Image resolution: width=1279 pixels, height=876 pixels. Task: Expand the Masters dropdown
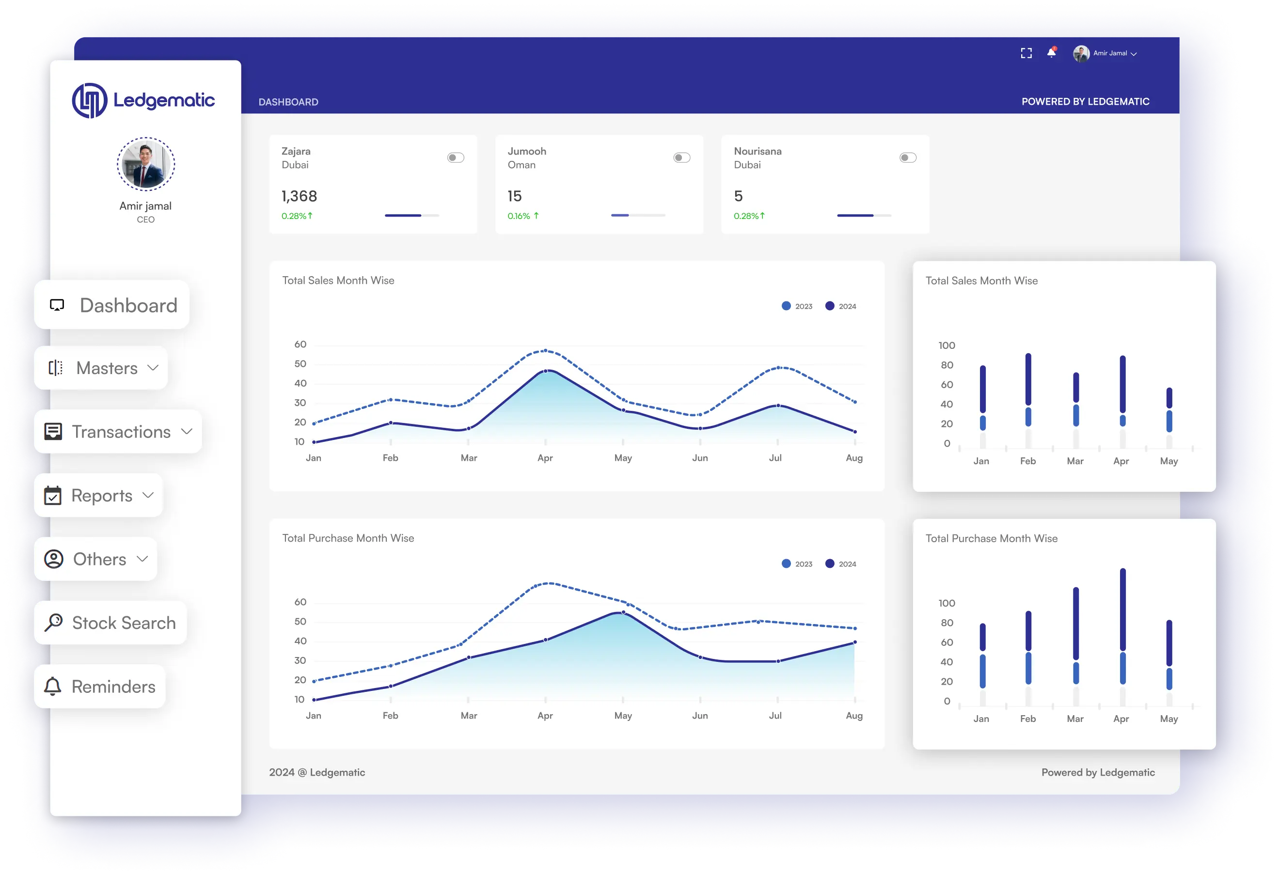coord(154,368)
